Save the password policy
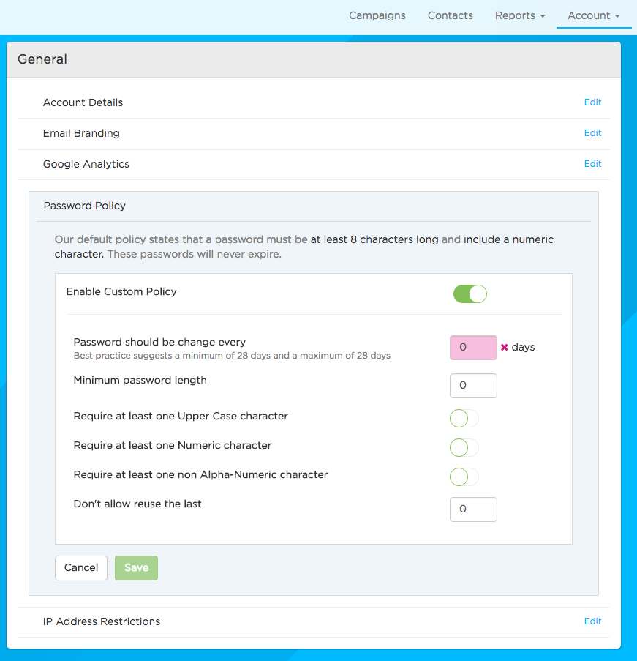 136,568
